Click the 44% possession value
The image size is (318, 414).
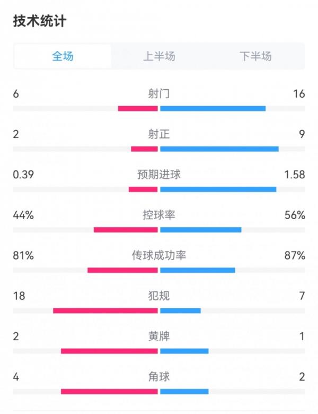(23, 215)
